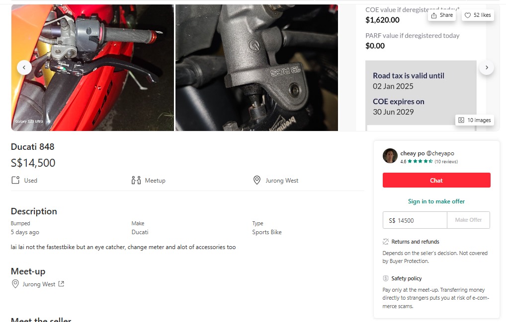The image size is (506, 322).
Task: Click Sign in to make offer
Action: [x=436, y=201]
